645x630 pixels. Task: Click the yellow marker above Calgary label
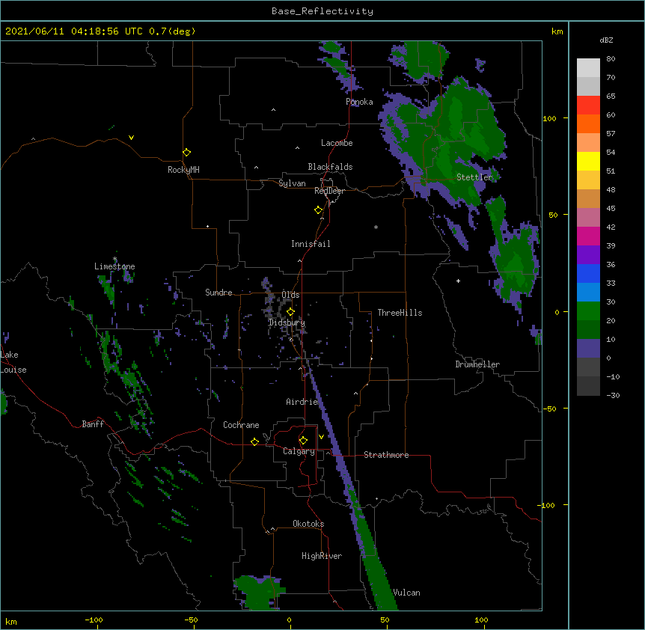(x=303, y=441)
